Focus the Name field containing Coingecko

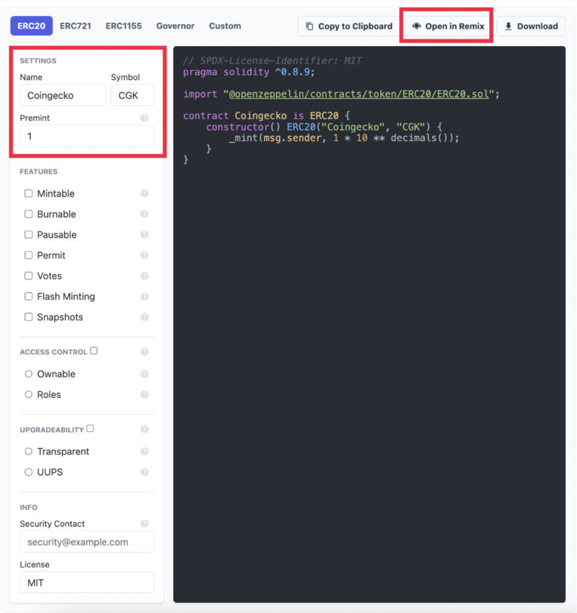tap(63, 95)
